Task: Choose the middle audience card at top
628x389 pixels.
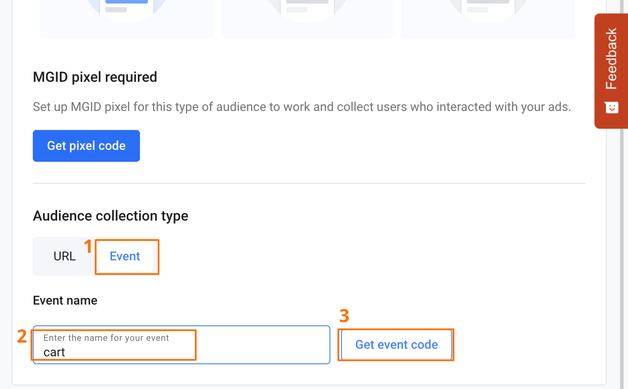Action: tap(307, 18)
